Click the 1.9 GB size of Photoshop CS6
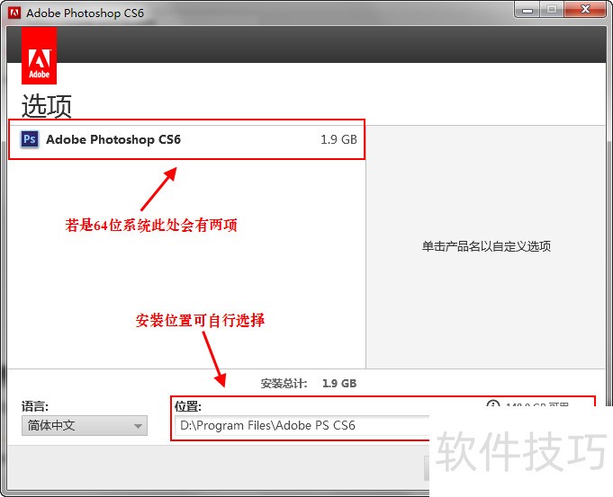 click(x=338, y=139)
